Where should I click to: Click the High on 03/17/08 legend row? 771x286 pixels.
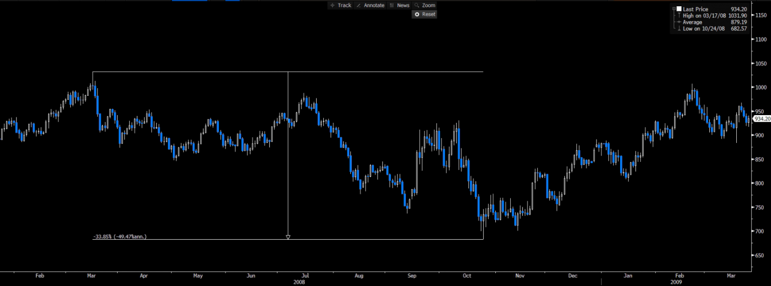pos(712,15)
